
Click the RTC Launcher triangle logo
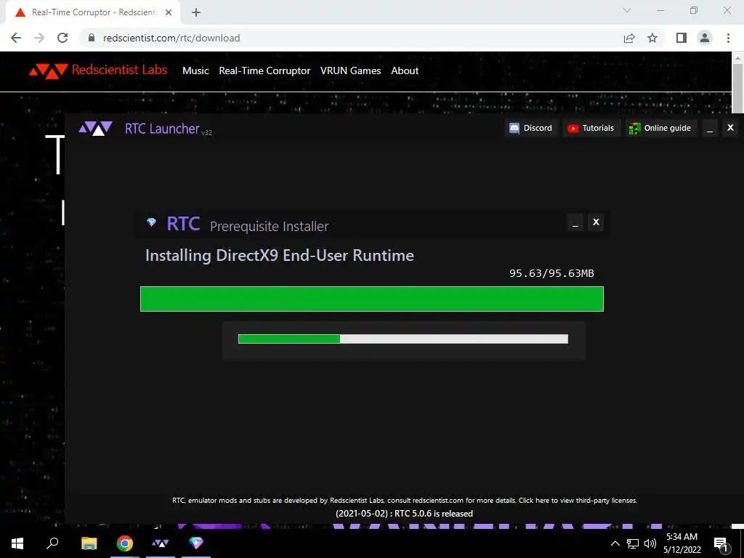[x=95, y=128]
